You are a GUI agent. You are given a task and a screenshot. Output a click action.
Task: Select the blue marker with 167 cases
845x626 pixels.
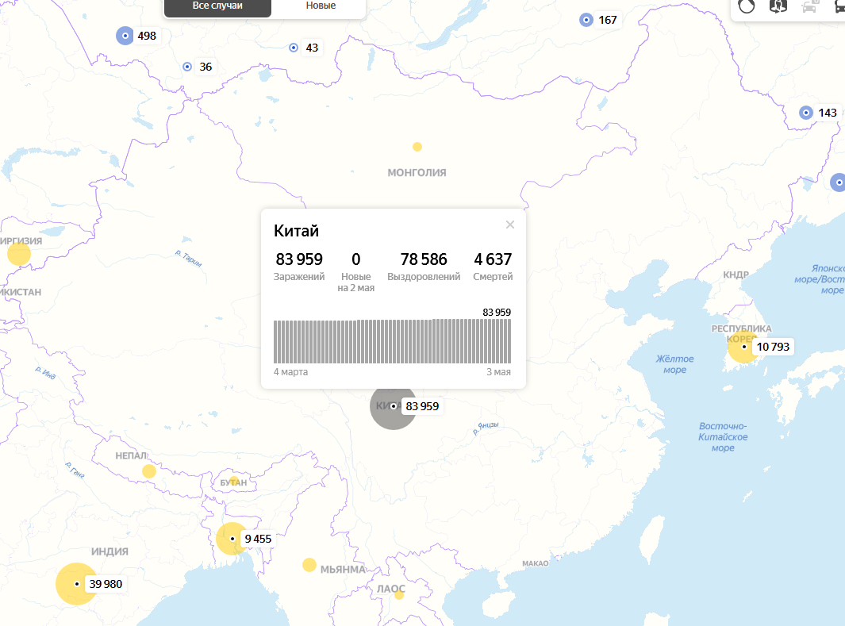586,20
